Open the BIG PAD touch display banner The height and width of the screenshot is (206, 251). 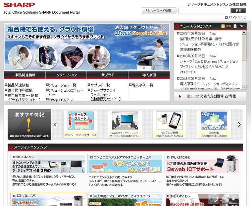[x=48, y=164]
